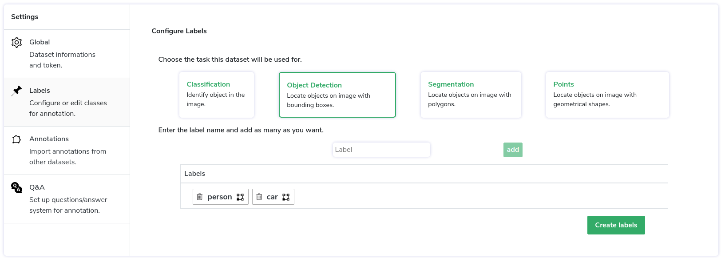The height and width of the screenshot is (258, 725).
Task: Choose the Segmentation task card
Action: click(x=471, y=95)
